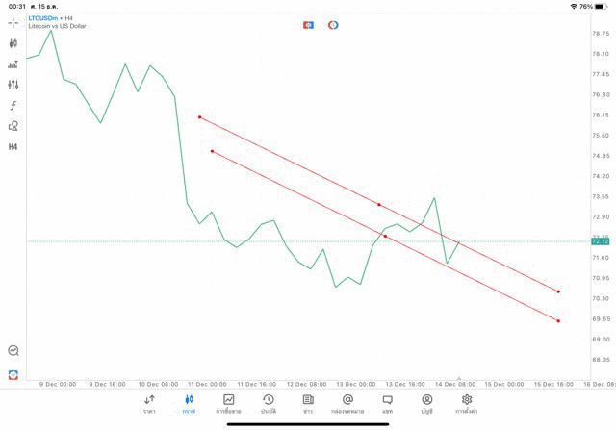Tap the current price label 72.12
The height and width of the screenshot is (430, 616).
tap(600, 241)
